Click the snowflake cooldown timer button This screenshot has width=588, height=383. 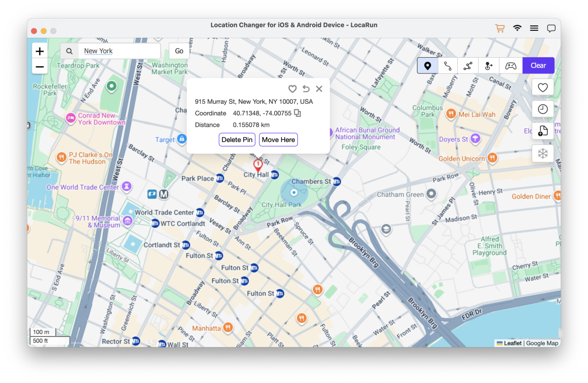(x=542, y=153)
